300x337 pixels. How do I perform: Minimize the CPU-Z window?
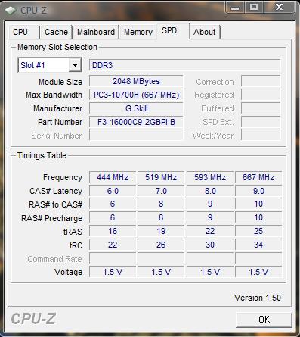coord(235,8)
